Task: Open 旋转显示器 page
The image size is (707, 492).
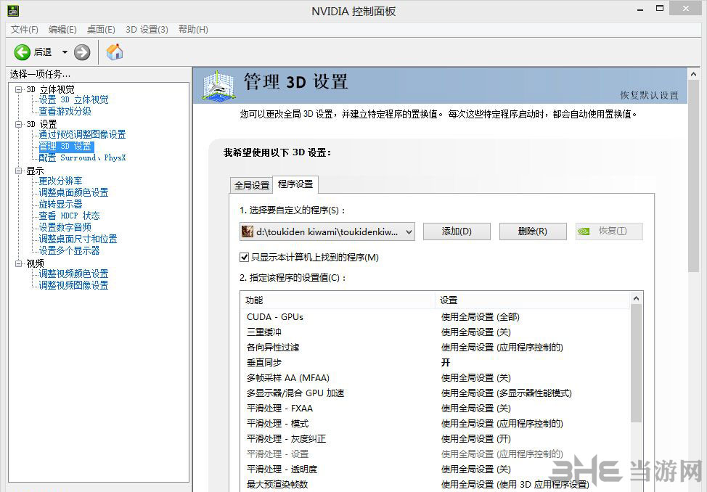Action: (60, 205)
